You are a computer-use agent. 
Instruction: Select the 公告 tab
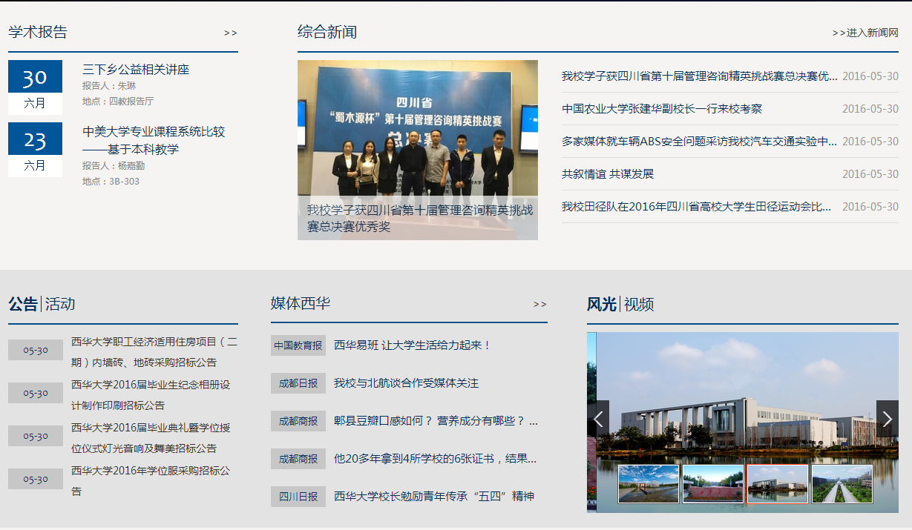pos(23,304)
